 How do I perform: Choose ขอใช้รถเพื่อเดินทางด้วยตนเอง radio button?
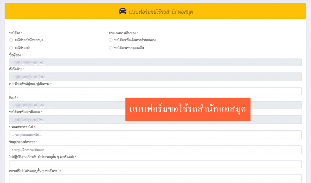tap(111, 40)
